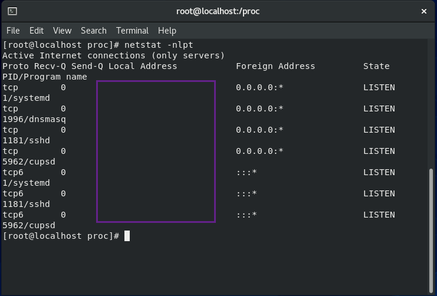The image size is (437, 296).
Task: Open the Help menu
Action: 167,31
